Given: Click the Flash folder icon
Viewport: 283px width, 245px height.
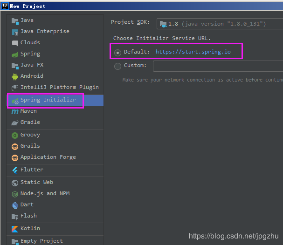Looking at the screenshot, I should [15, 217].
